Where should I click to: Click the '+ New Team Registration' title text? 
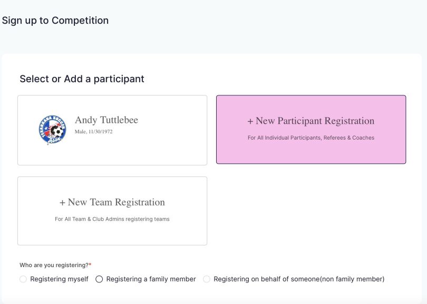[112, 202]
